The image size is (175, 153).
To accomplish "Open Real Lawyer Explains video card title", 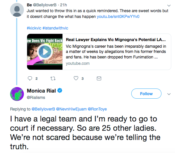I will click(116, 40).
